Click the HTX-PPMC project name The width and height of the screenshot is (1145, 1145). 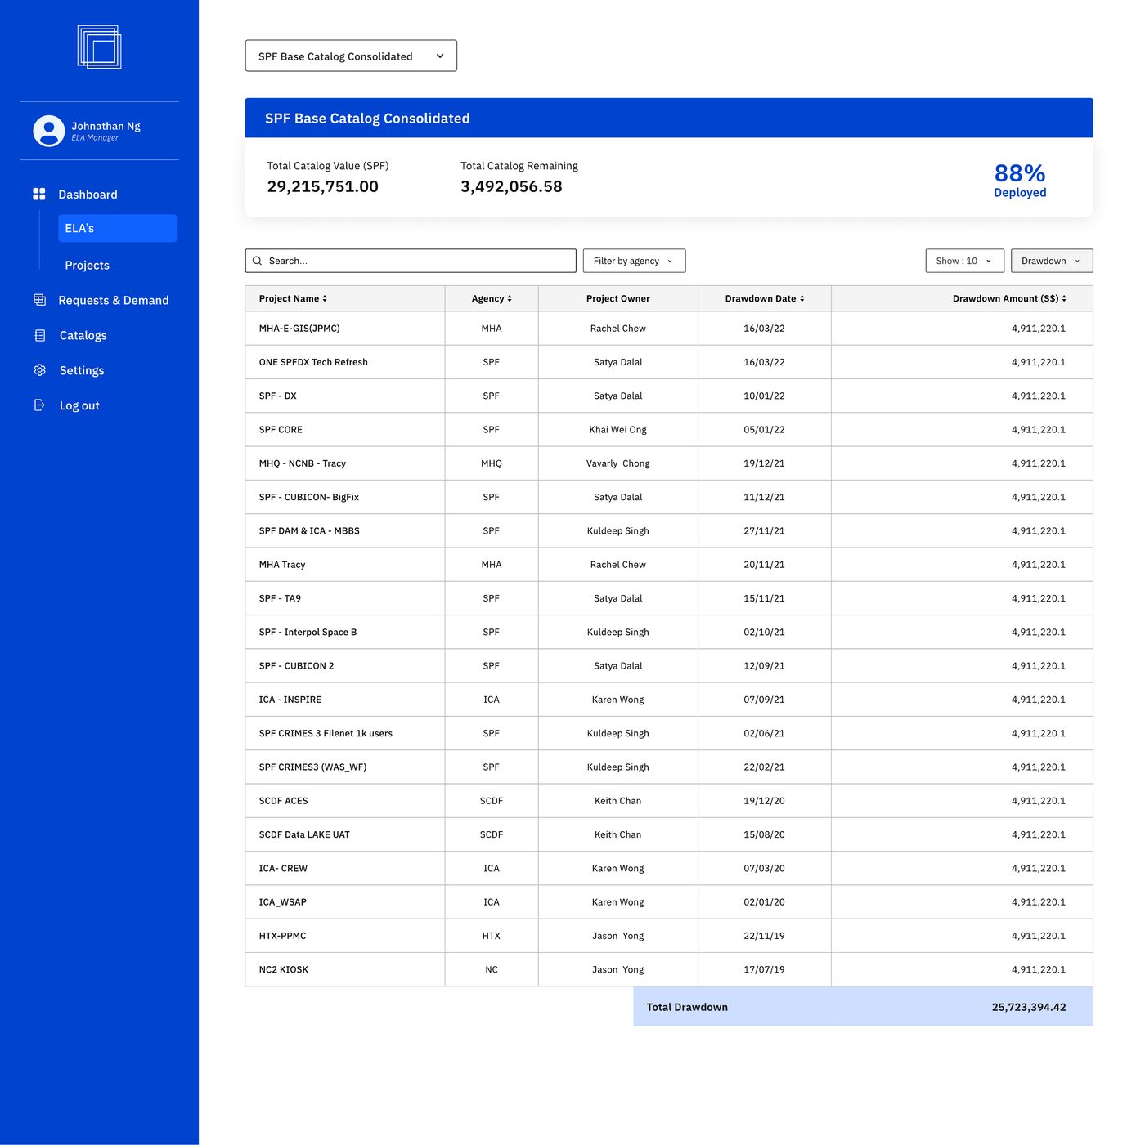(x=282, y=937)
